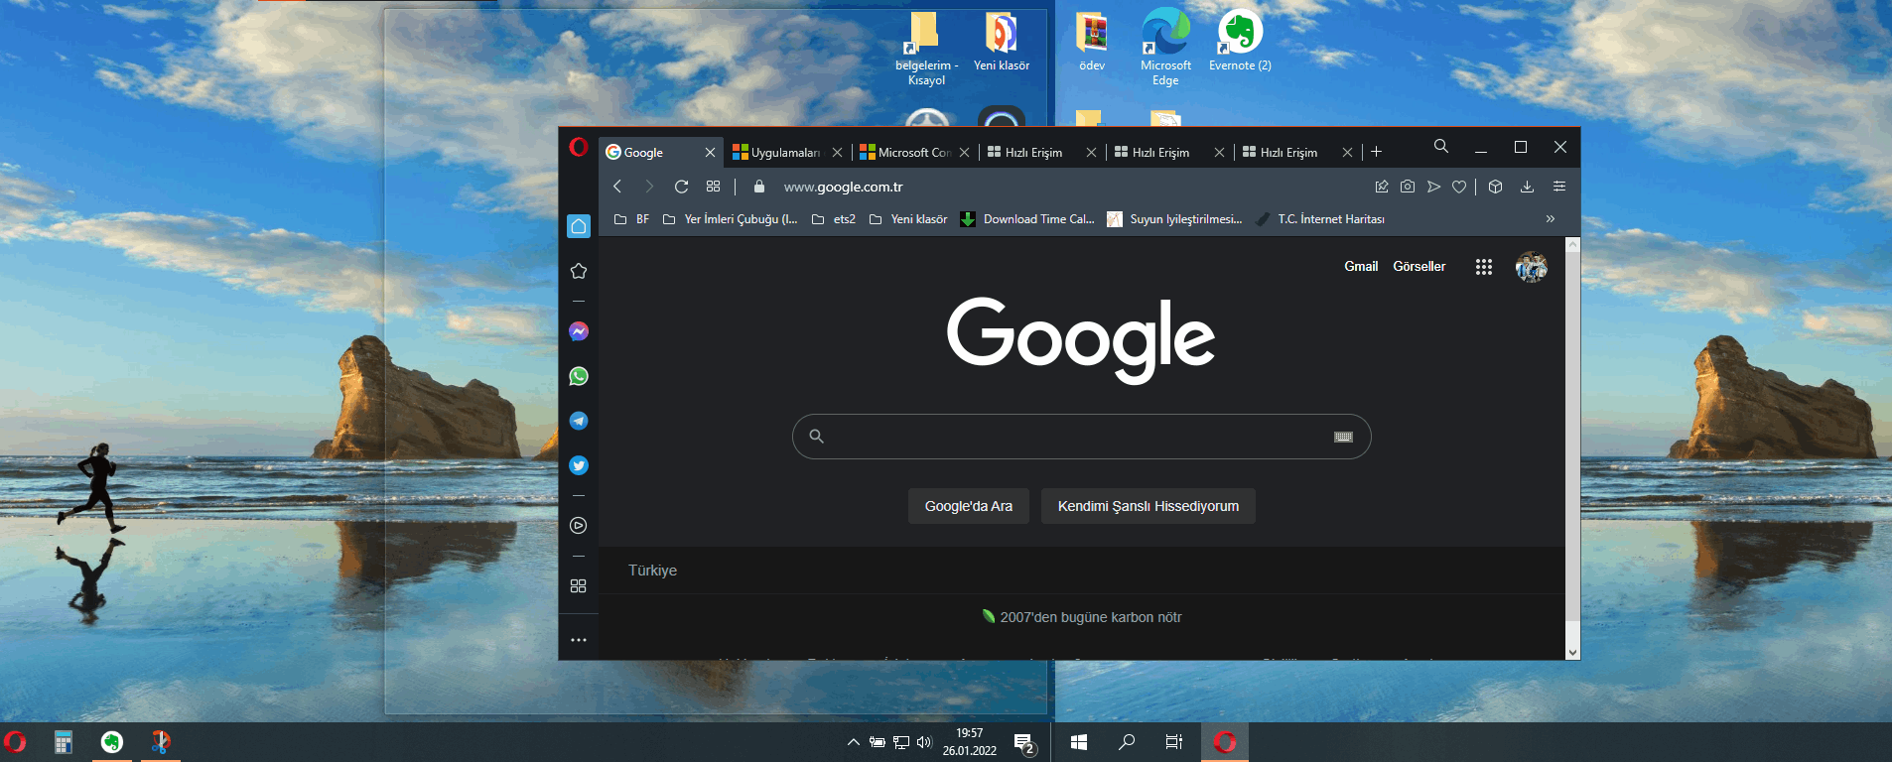Open the Görseller link
The width and height of the screenshot is (1892, 762).
(x=1419, y=266)
